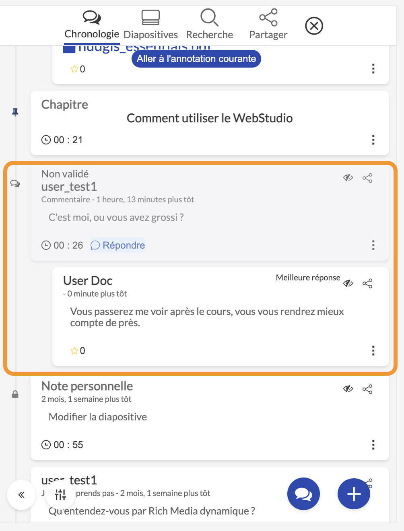Collapse panel with double chevron button
Viewport: 404px width, 531px height.
tap(21, 494)
